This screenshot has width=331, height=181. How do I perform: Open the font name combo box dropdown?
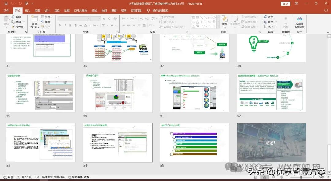pos(89,19)
